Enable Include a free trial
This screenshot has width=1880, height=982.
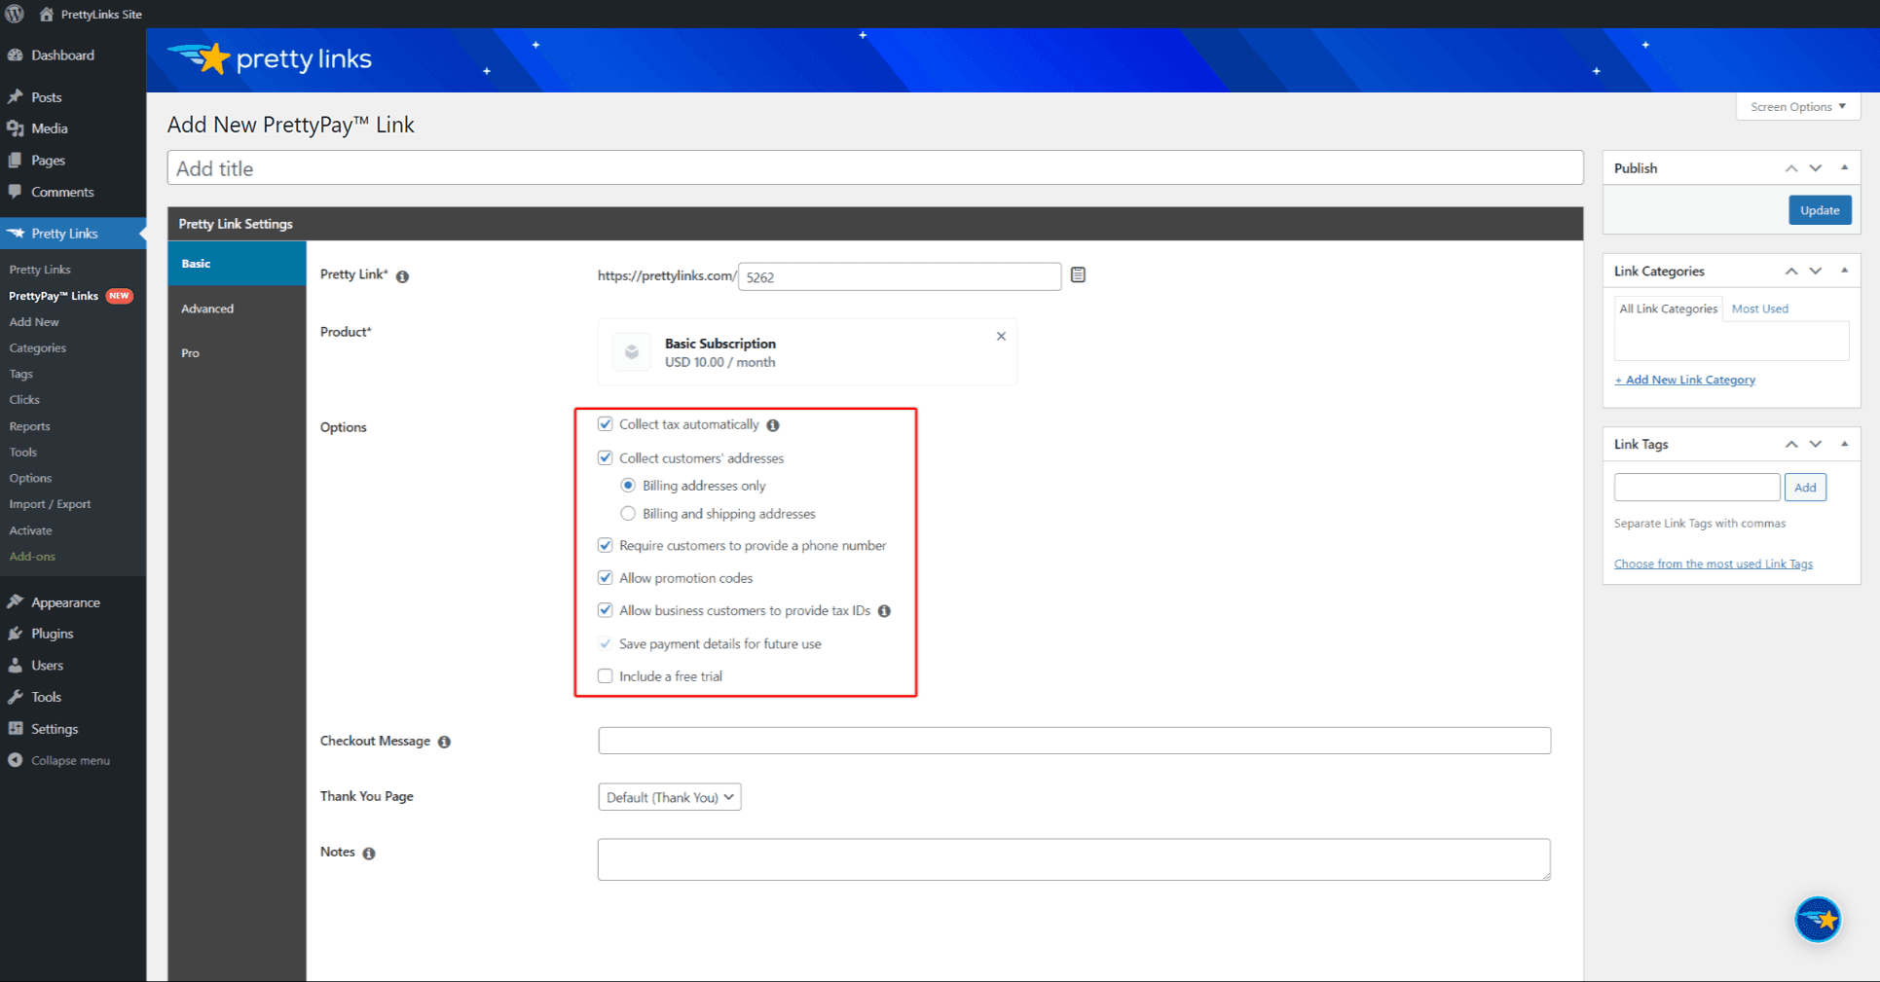pyautogui.click(x=605, y=675)
